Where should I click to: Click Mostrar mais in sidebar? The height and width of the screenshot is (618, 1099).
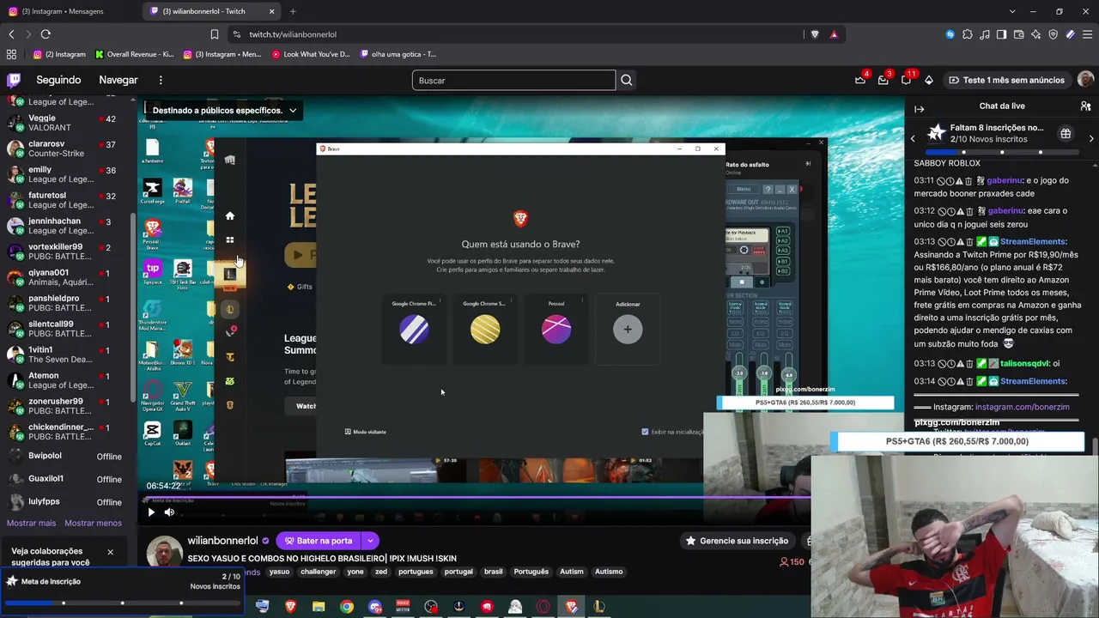(31, 523)
